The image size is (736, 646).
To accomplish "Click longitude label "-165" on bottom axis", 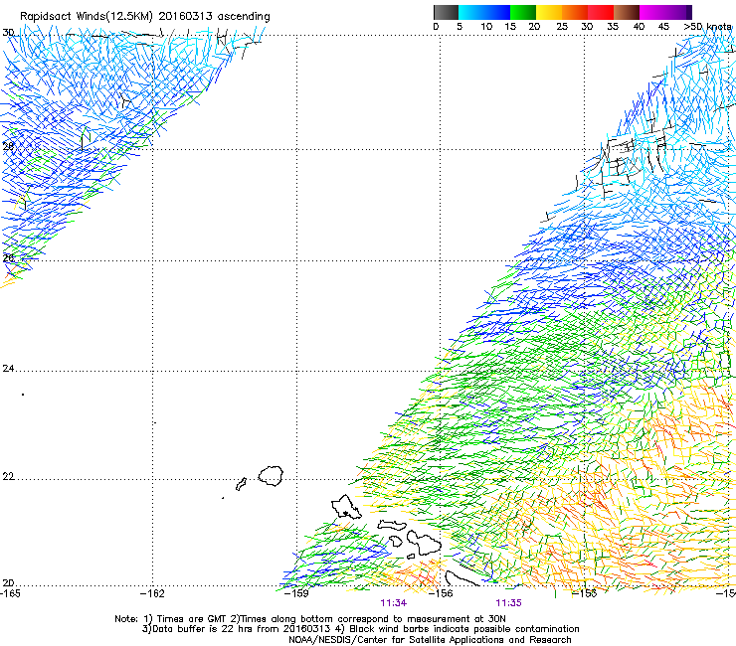I will (10, 593).
